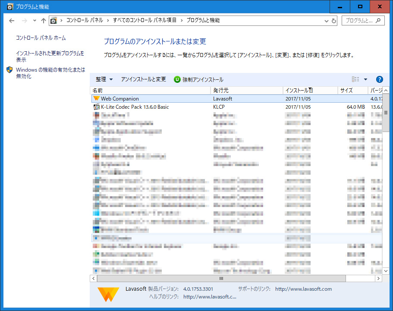393x311 pixels.
Task: Click the Control Panel icon in the address bar
Action: point(53,21)
